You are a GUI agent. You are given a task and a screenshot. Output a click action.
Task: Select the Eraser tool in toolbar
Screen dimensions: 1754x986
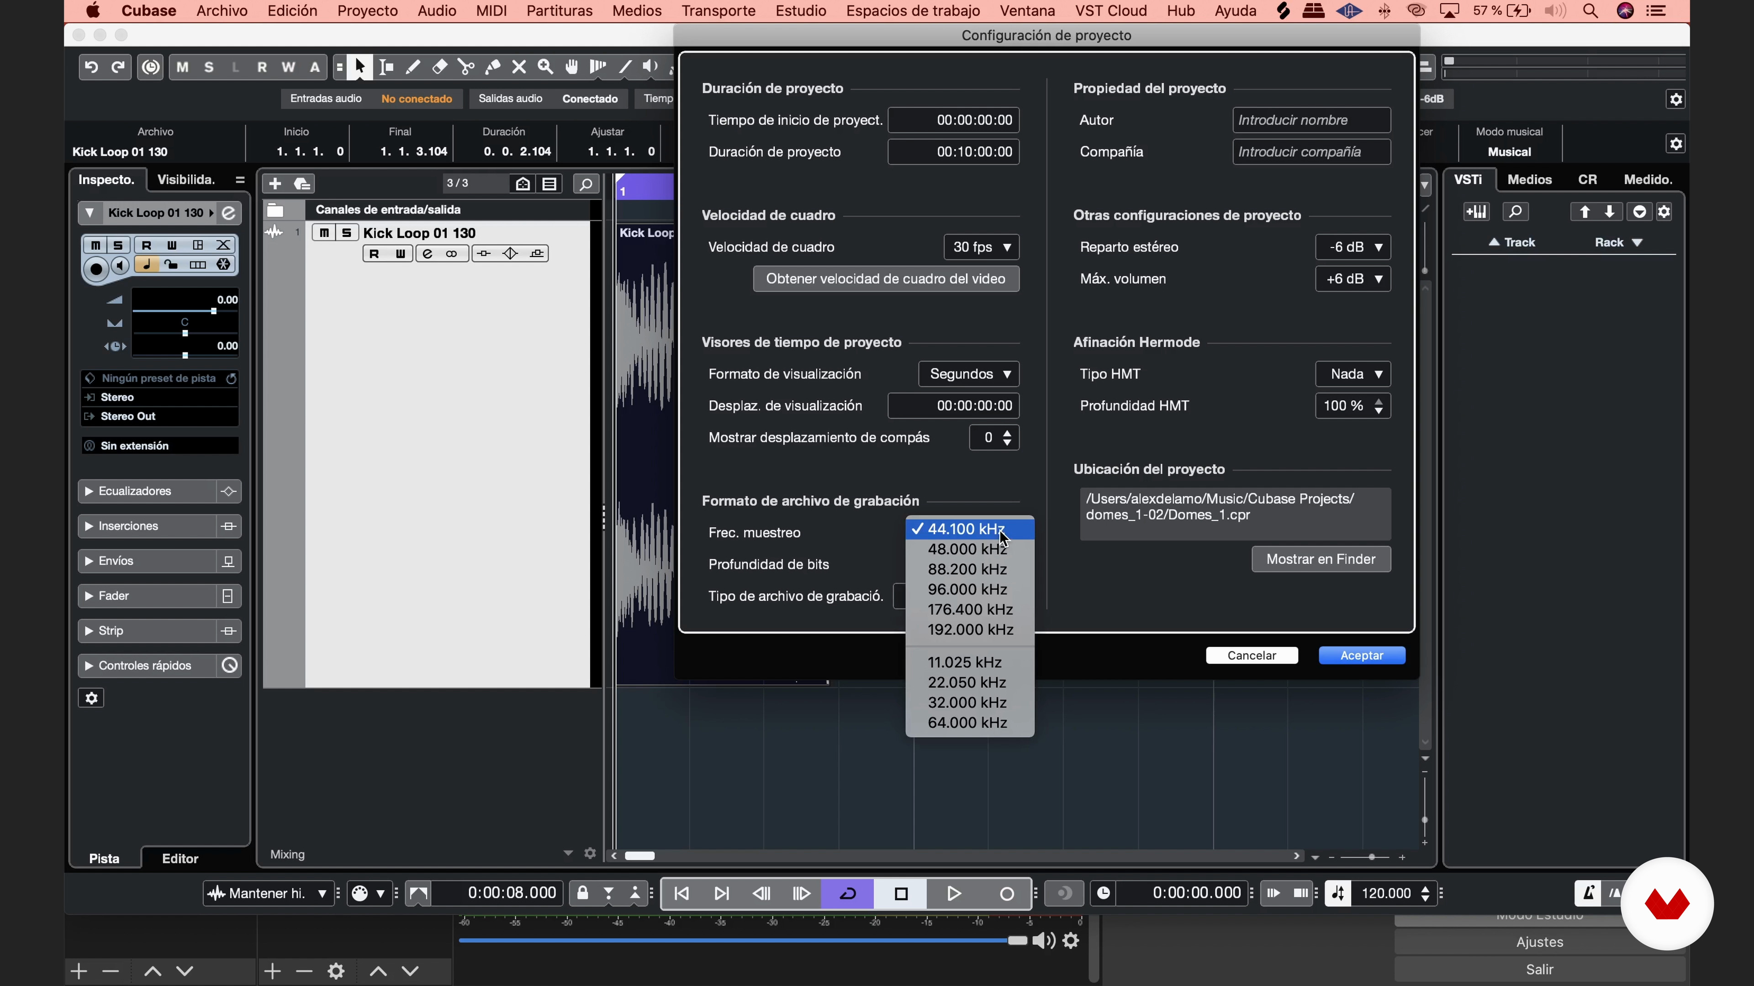click(440, 67)
